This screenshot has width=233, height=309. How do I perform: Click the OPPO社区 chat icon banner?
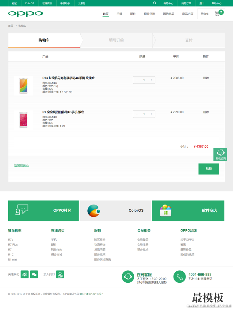click(44, 211)
